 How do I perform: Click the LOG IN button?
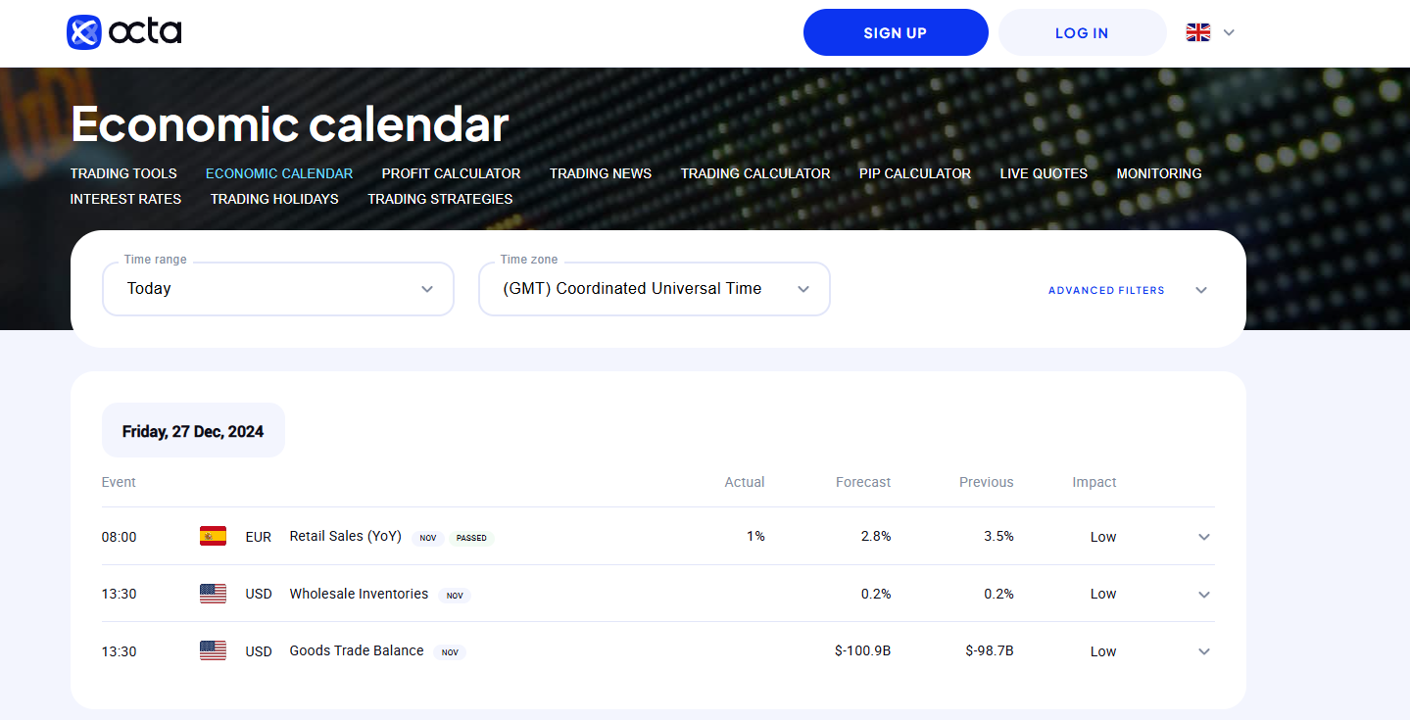click(1082, 32)
